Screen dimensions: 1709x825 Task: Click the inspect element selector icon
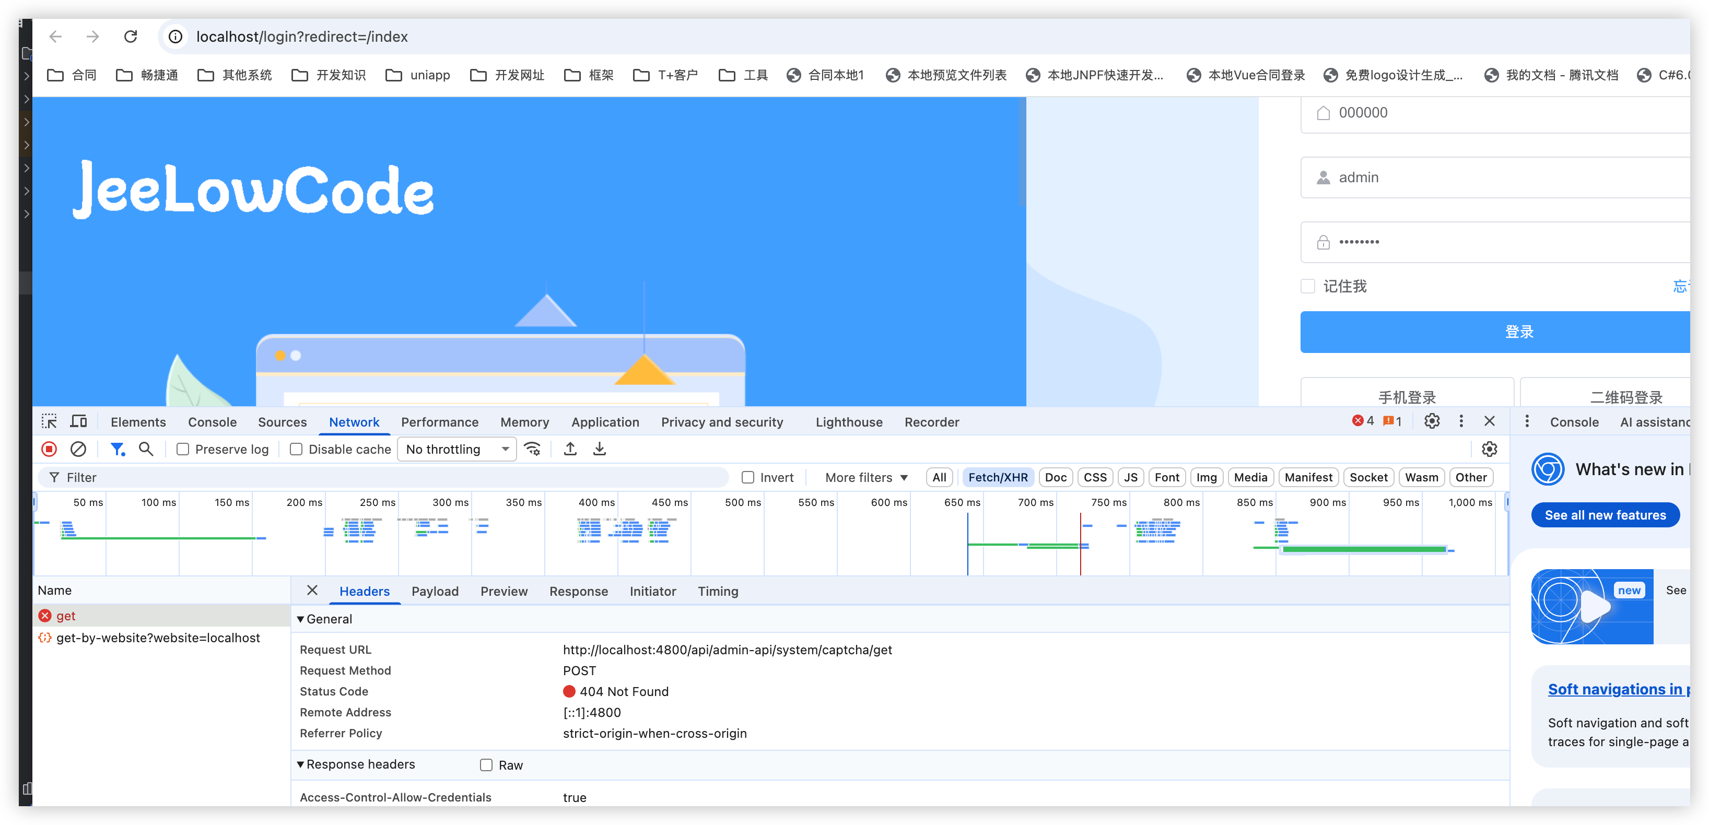pyautogui.click(x=49, y=422)
